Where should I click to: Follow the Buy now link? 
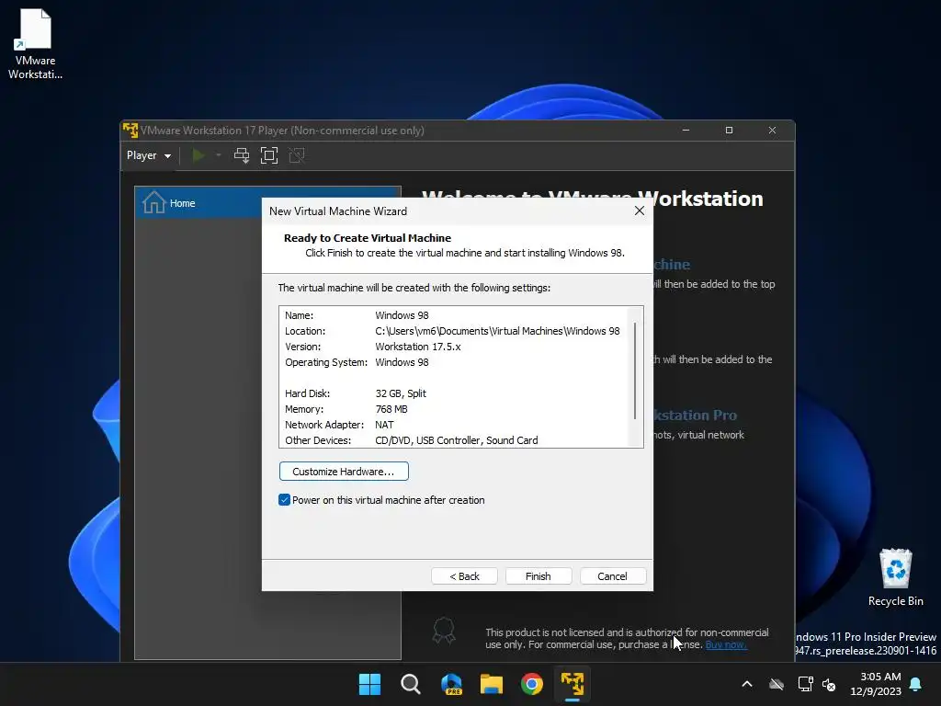click(726, 644)
